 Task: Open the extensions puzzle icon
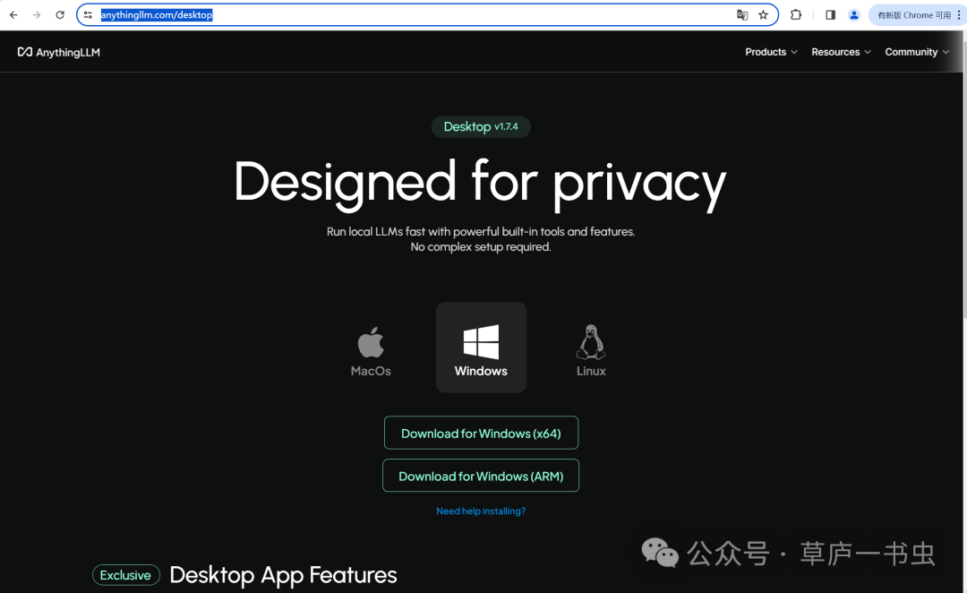point(796,15)
